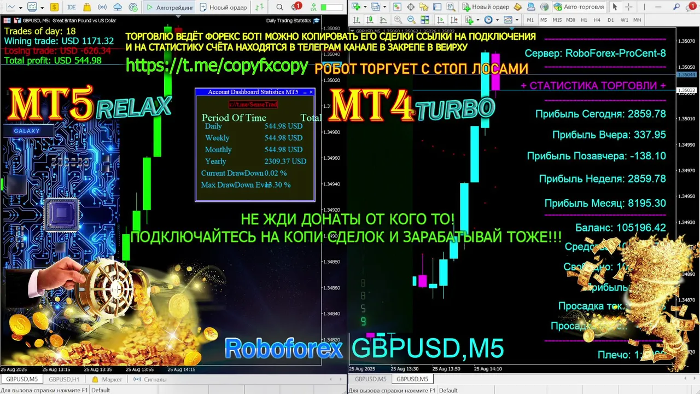700x394 pixels.
Task: Open the Маркет tab in MT5
Action: pyautogui.click(x=107, y=379)
